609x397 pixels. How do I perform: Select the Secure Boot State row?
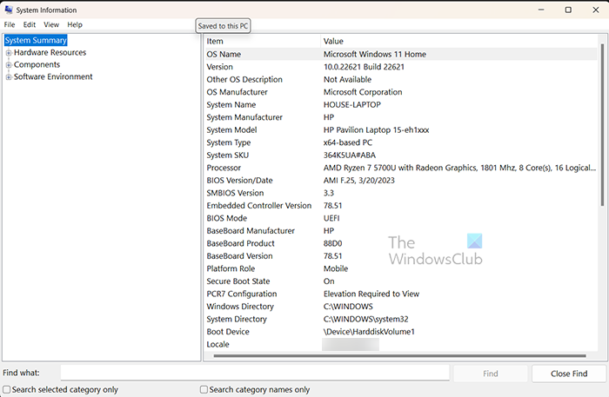point(401,281)
